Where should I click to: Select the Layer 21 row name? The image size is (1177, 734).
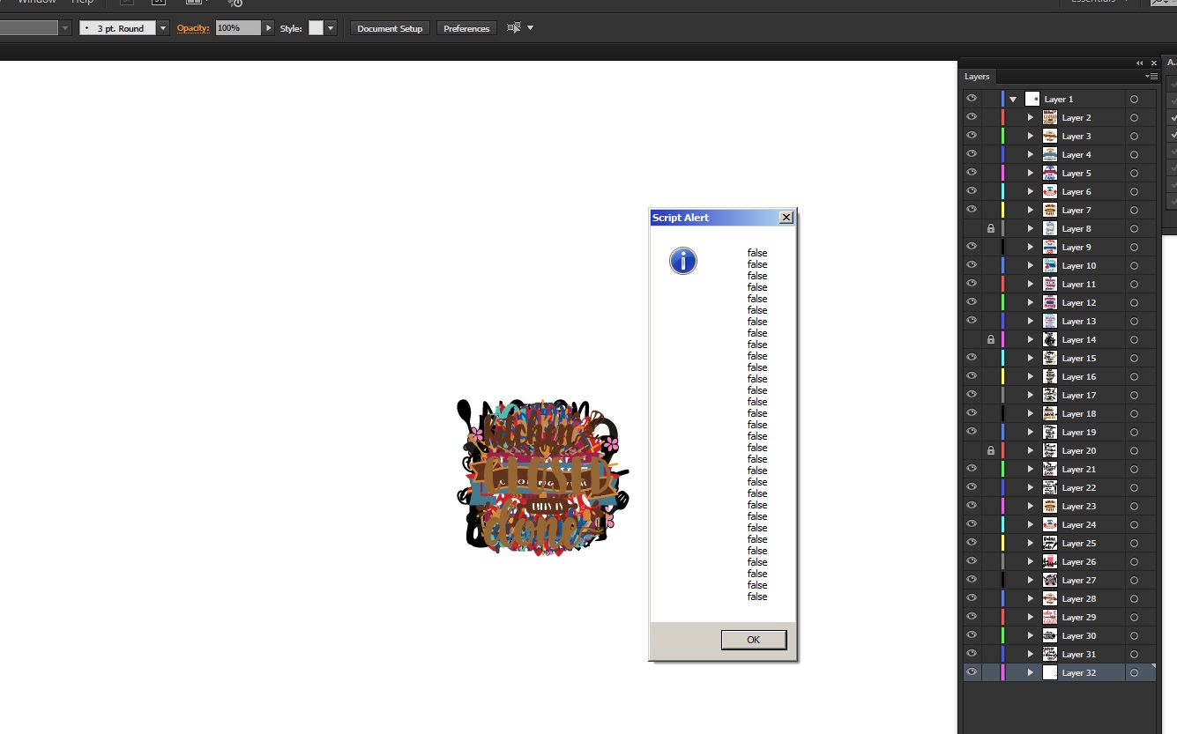[x=1079, y=470]
